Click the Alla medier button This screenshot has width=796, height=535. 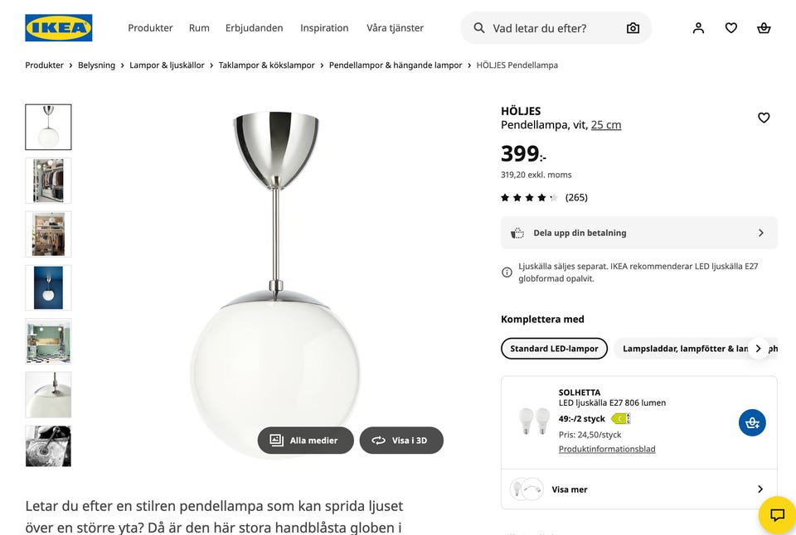pos(305,440)
